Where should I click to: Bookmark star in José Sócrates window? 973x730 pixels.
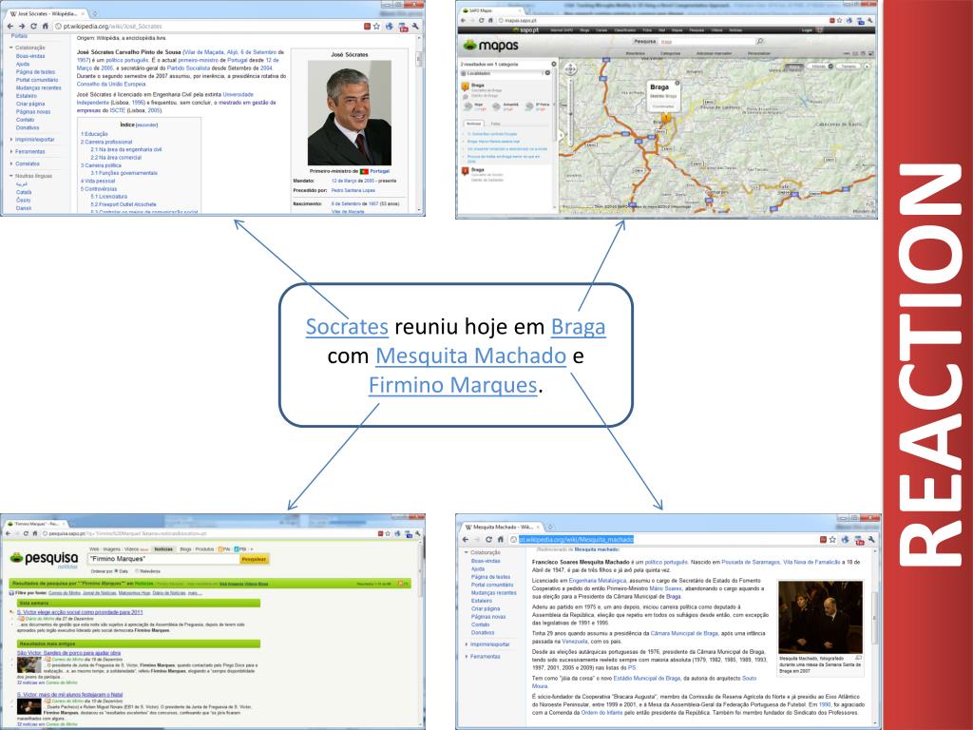(376, 27)
